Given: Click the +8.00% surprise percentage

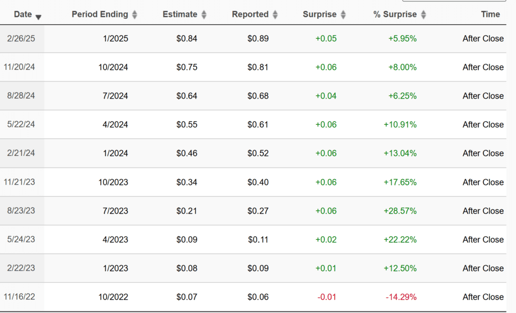Looking at the screenshot, I should [x=402, y=67].
